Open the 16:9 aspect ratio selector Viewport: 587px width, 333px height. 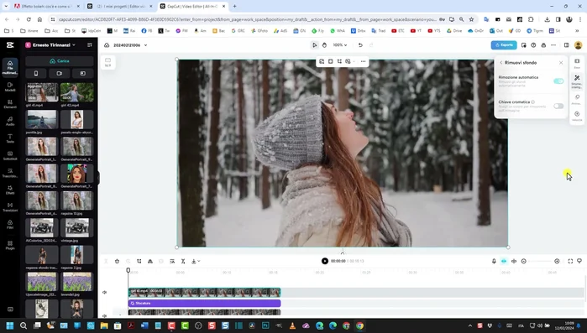(107, 62)
